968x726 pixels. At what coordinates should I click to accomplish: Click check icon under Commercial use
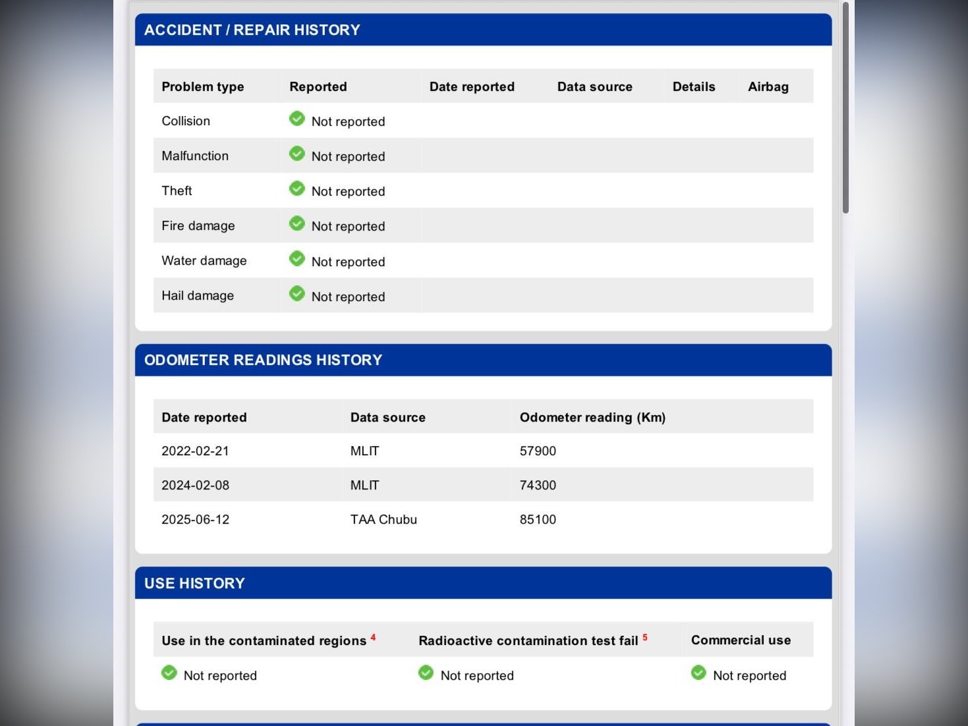click(698, 673)
